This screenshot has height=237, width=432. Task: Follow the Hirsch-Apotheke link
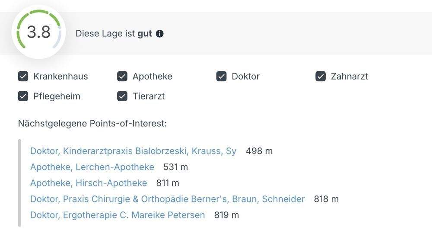pos(89,183)
